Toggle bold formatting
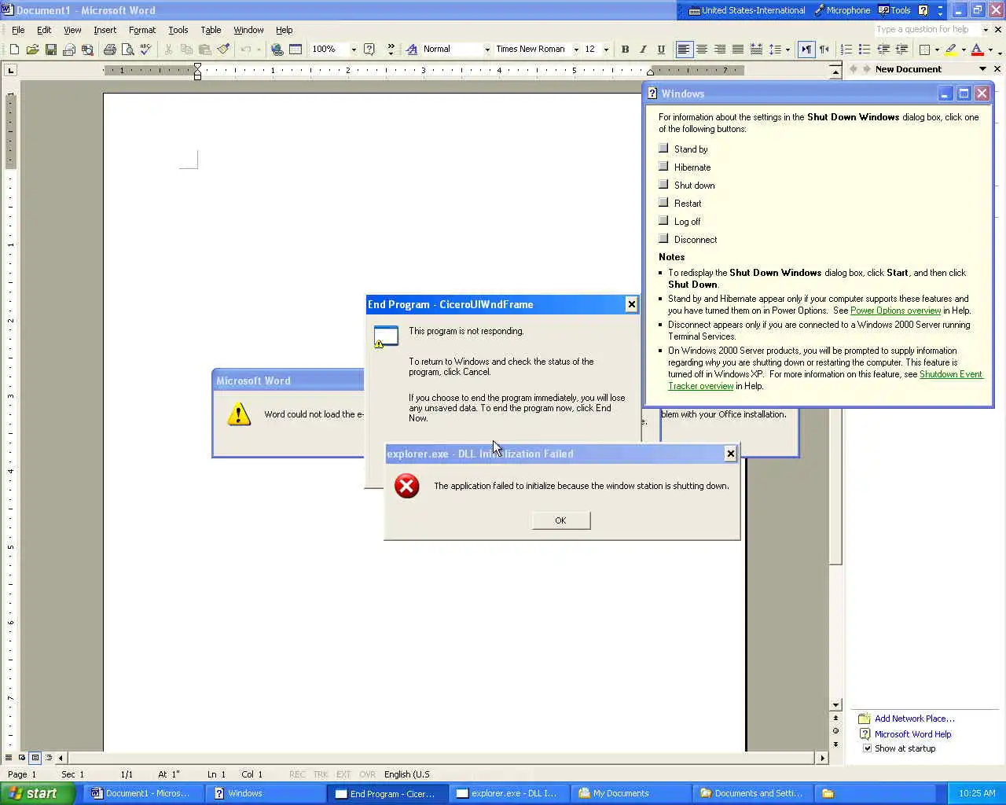Image resolution: width=1006 pixels, height=805 pixels. tap(625, 50)
